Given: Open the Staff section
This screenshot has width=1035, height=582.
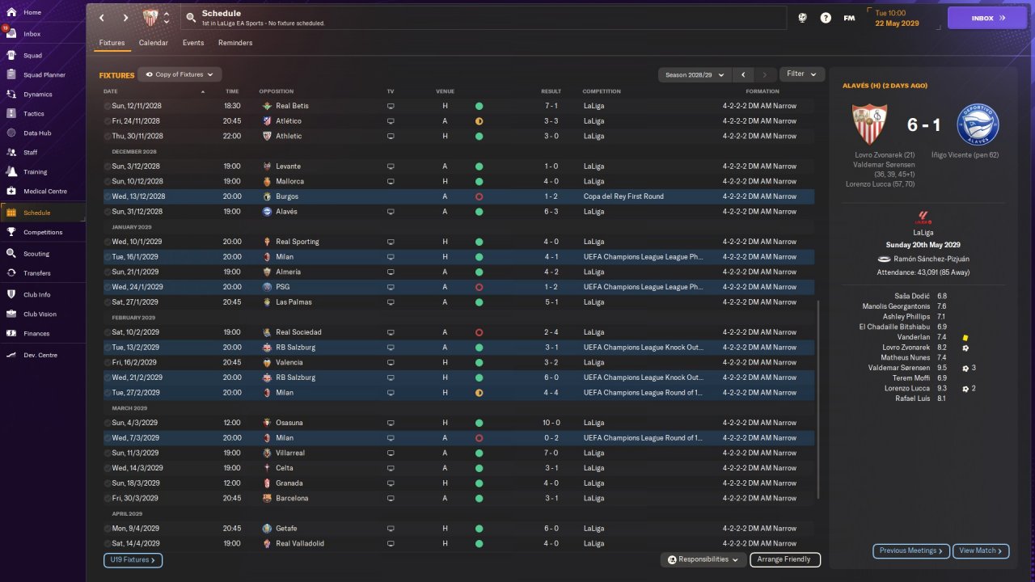Looking at the screenshot, I should point(31,152).
